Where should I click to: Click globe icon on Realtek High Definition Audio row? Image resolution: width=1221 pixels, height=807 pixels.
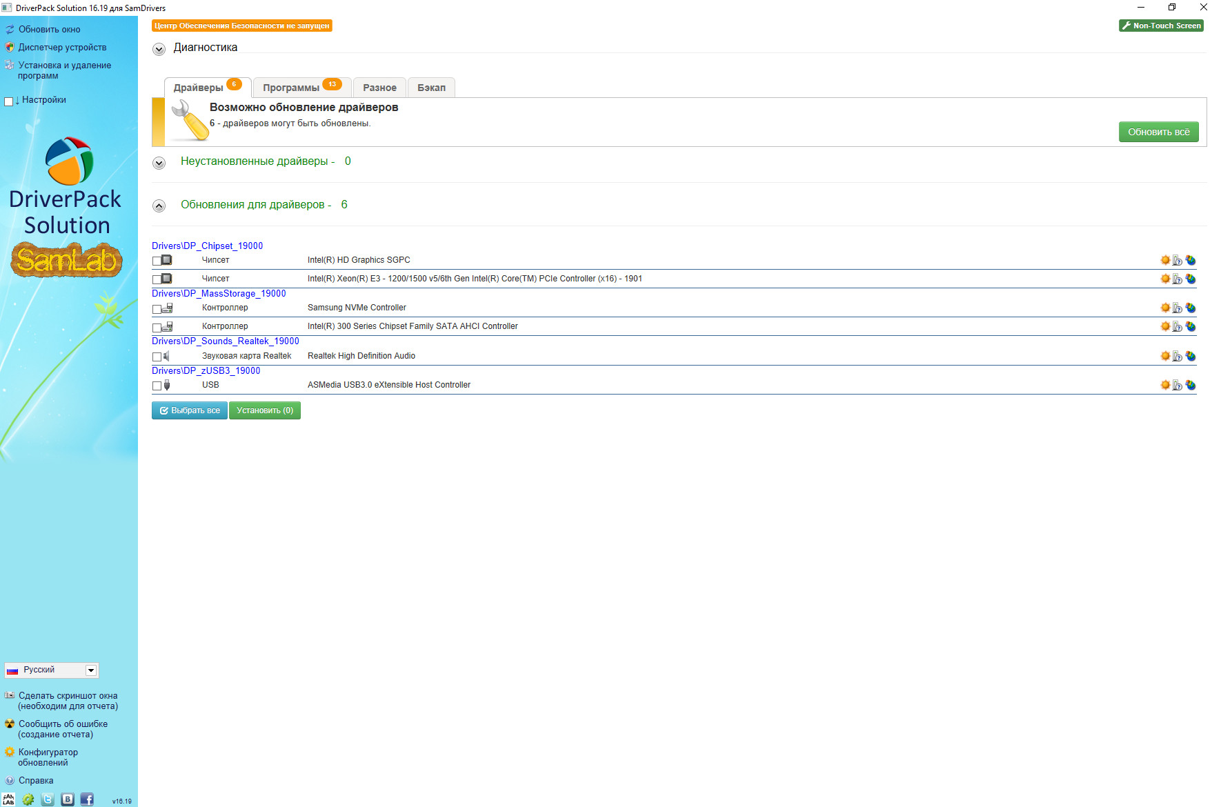pyautogui.click(x=1191, y=357)
